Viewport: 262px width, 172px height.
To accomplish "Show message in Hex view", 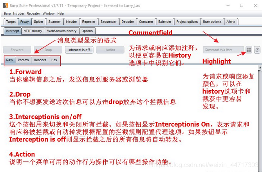I will 54,60.
